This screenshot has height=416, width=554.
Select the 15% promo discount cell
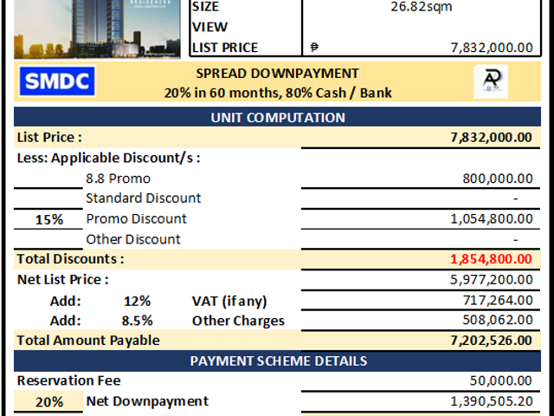pos(48,219)
